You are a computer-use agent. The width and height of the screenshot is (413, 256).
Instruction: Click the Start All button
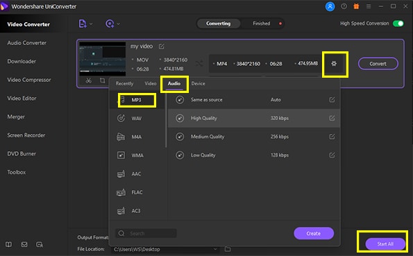[x=385, y=244]
